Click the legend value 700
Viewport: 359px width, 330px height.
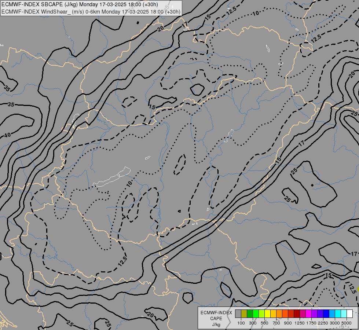pos(276,323)
